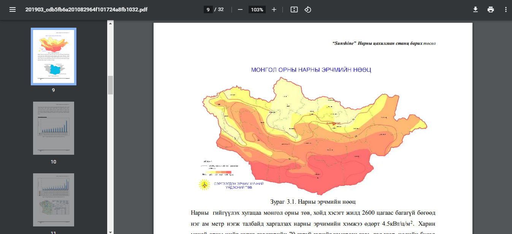This screenshot has width=512, height=234.
Task: Select page 9 thumbnail
Action: [x=54, y=57]
